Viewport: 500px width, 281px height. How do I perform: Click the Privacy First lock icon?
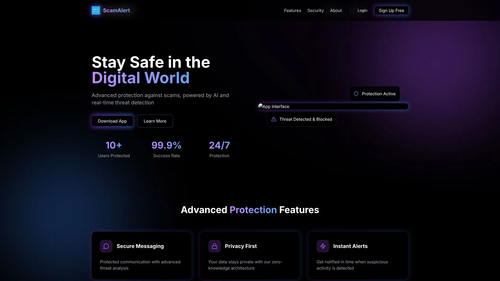coord(215,246)
